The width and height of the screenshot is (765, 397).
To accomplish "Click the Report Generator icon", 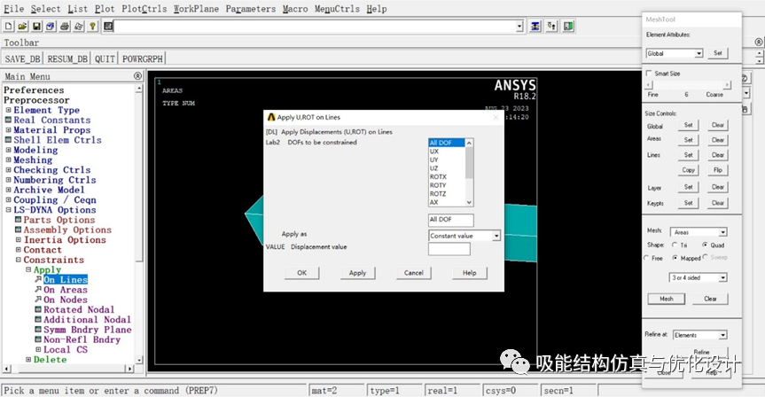I will click(x=78, y=27).
